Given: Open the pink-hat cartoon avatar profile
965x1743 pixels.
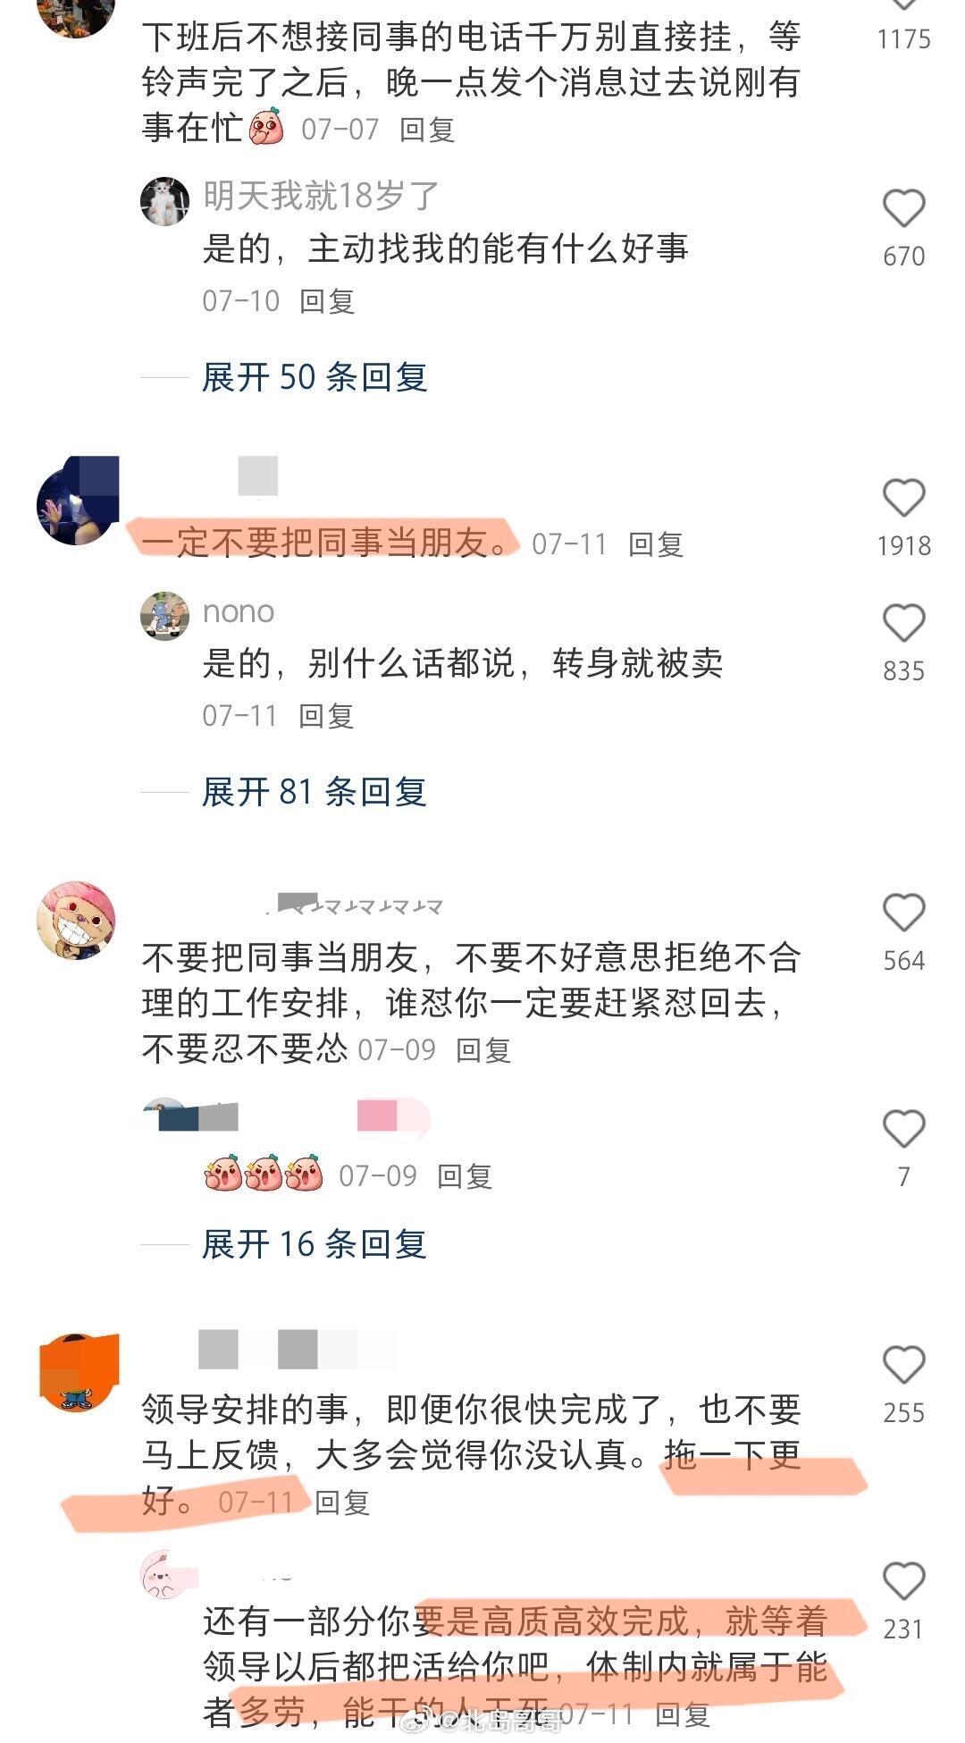Looking at the screenshot, I should click(76, 921).
